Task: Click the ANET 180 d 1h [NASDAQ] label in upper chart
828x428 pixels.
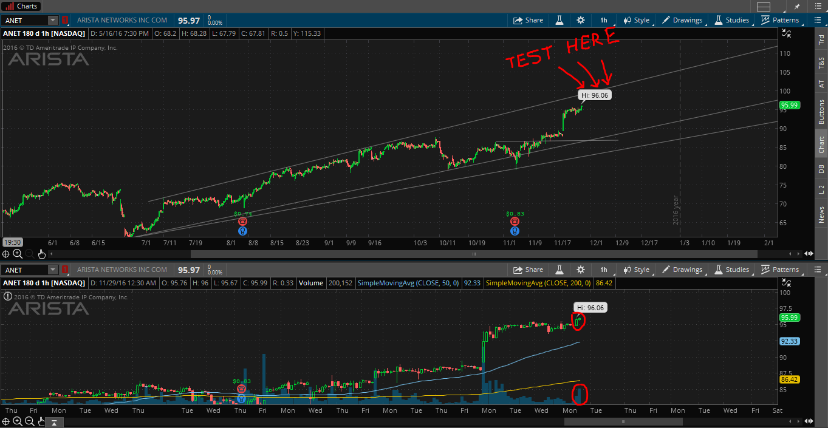Action: [x=43, y=33]
